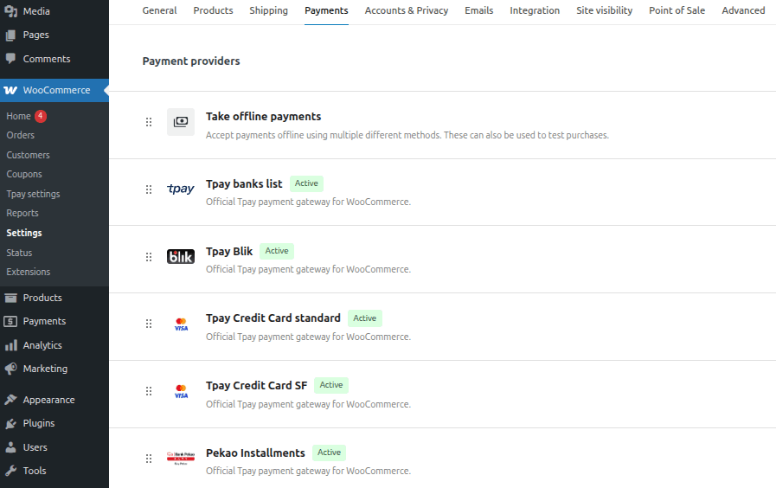Open the Analytics menu in sidebar

[42, 345]
